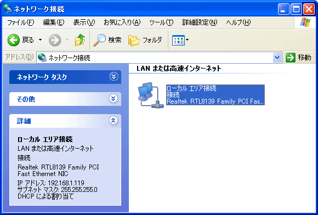318x215 pixels.
Task: Collapse the 詳細 panel
Action: 113,120
